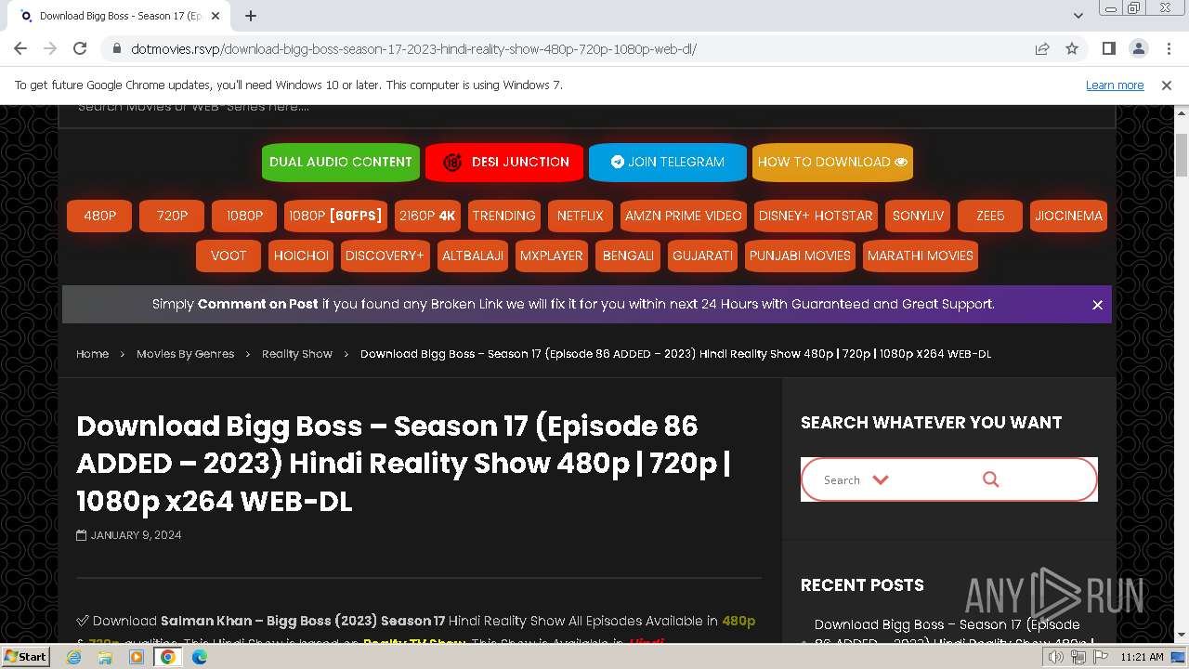Image resolution: width=1189 pixels, height=669 pixels.
Task: Click the eye icon in HOW TO DOWNLOAD
Action: click(x=901, y=162)
